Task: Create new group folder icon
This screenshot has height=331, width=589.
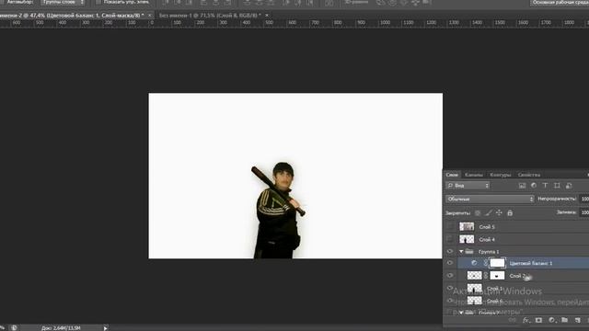Action: [564, 320]
